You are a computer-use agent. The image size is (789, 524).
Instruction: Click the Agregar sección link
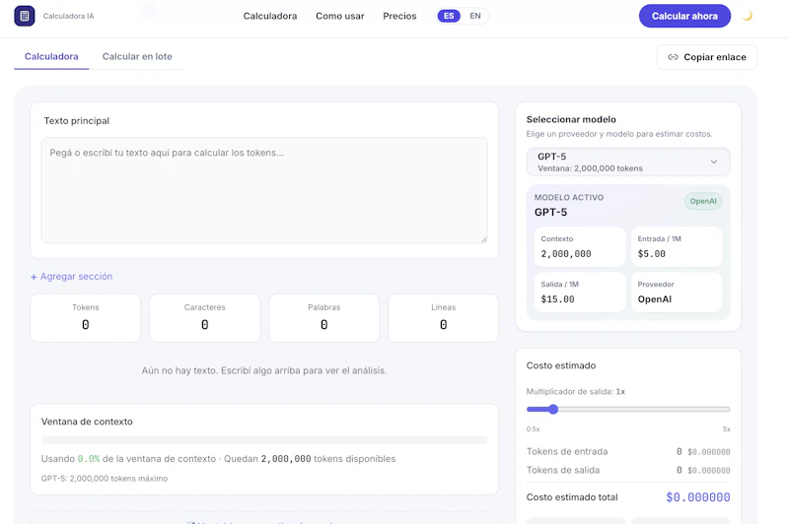(x=71, y=277)
